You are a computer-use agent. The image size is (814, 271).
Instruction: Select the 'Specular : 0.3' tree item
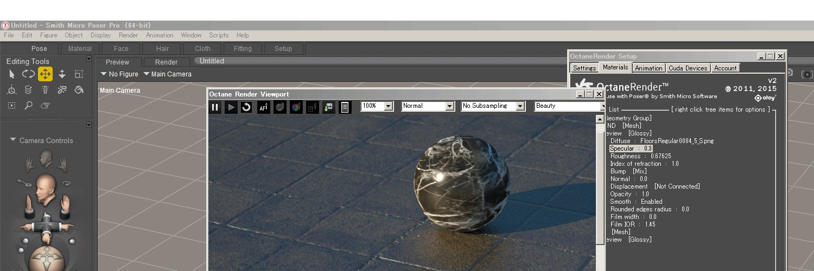point(631,148)
